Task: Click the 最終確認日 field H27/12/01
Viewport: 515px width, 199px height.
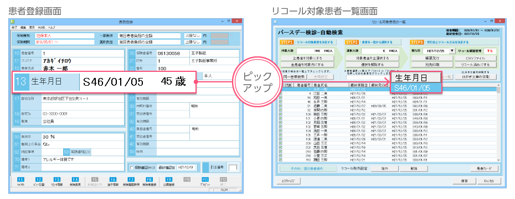Action: [186, 167]
